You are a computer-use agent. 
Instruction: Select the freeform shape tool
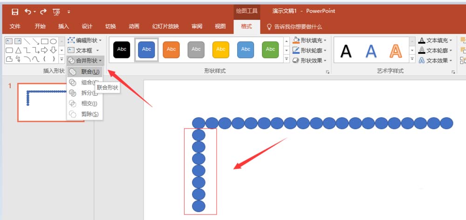[x=9, y=59]
